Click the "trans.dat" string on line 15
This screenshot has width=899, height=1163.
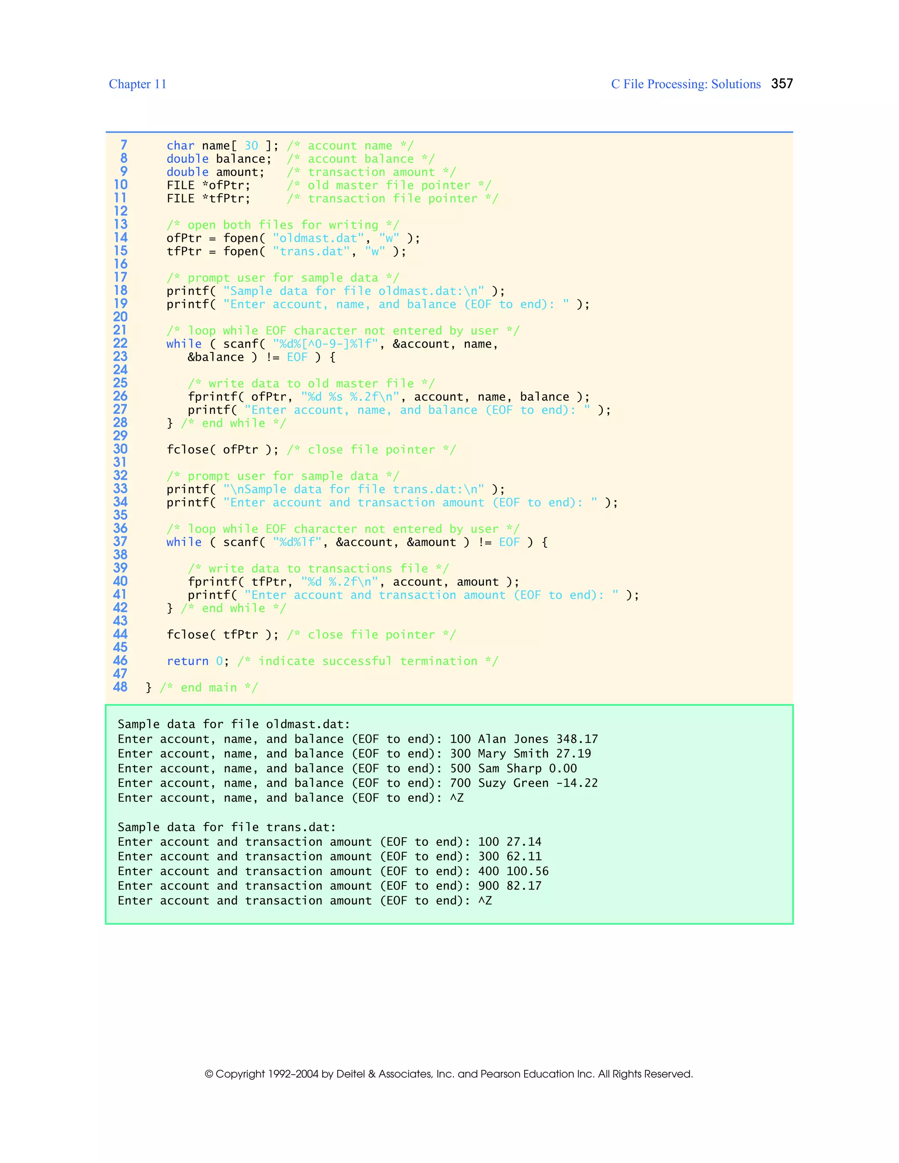(x=311, y=251)
